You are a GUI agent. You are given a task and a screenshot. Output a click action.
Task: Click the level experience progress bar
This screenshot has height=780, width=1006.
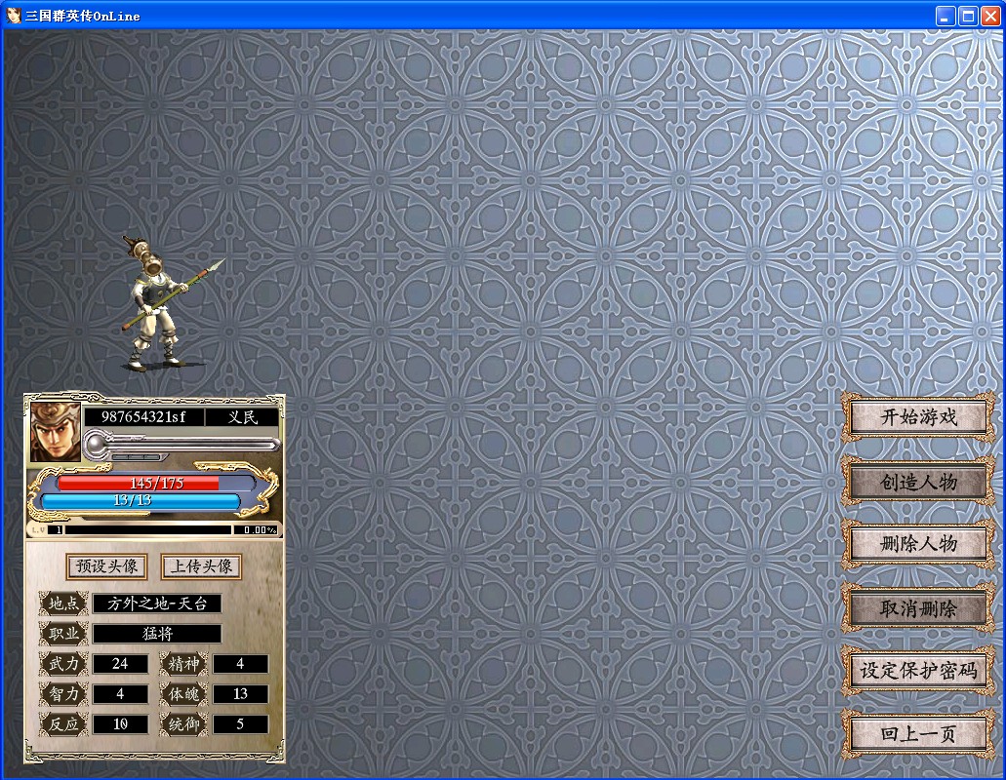coord(146,530)
